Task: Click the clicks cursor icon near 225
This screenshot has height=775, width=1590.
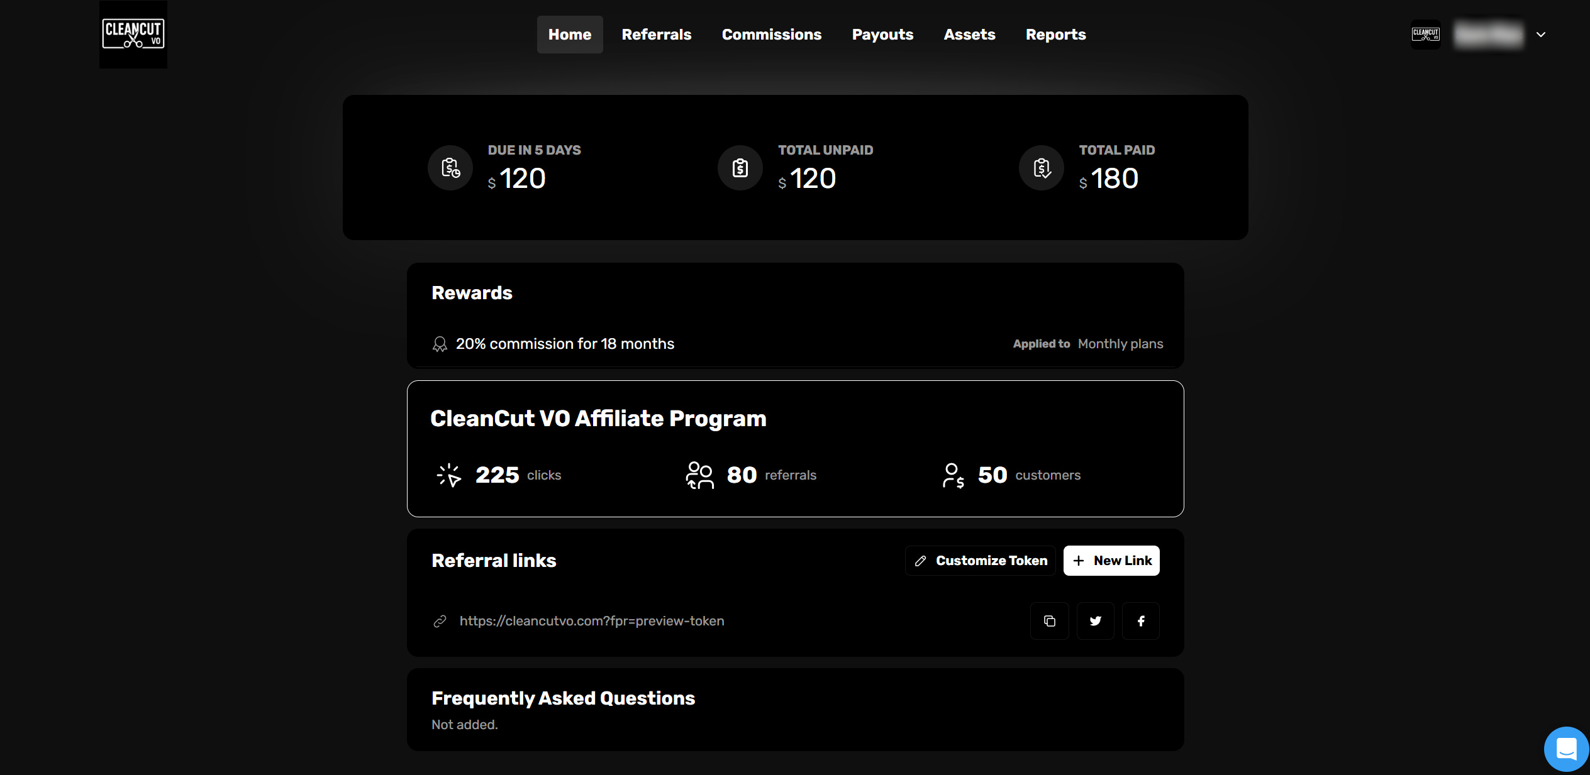Action: point(448,475)
